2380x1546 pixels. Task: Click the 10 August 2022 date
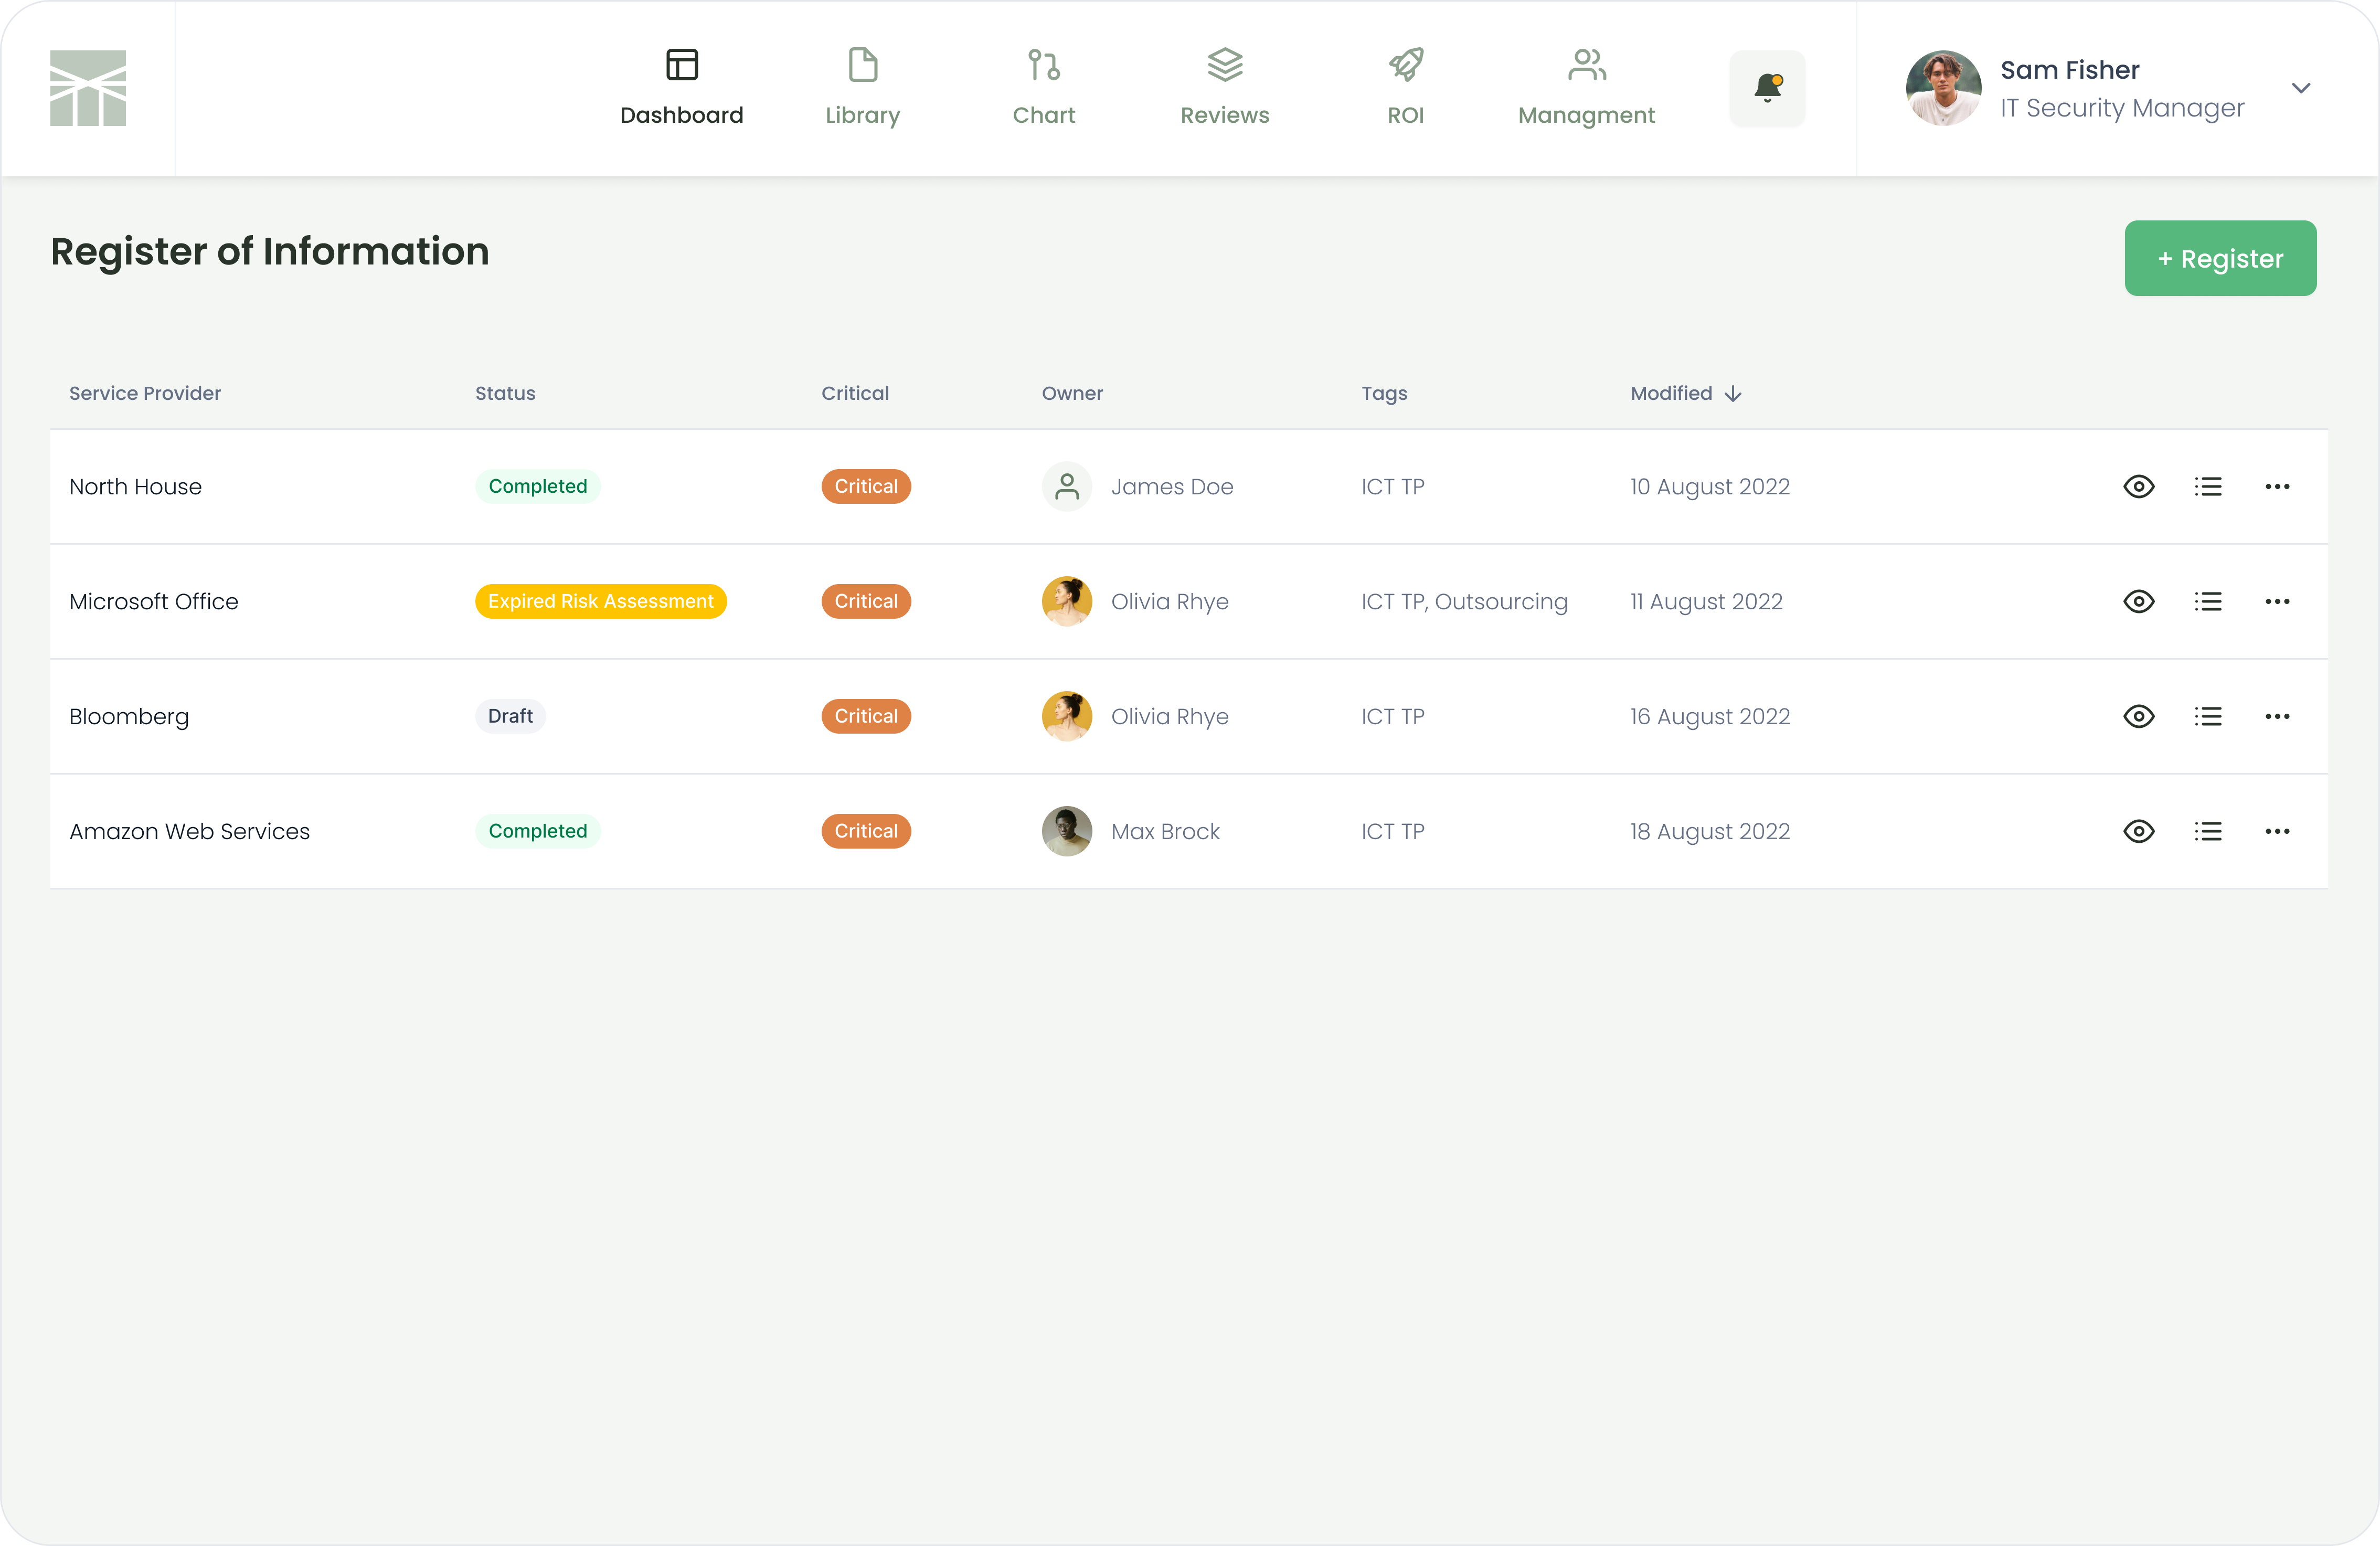click(x=1709, y=487)
